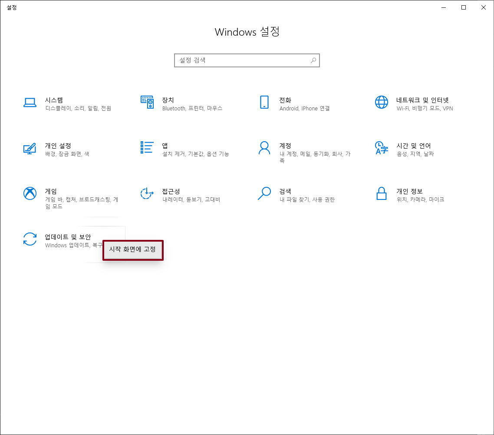Open the 개인 정보 padlock icon
The width and height of the screenshot is (494, 435).
(x=382, y=193)
